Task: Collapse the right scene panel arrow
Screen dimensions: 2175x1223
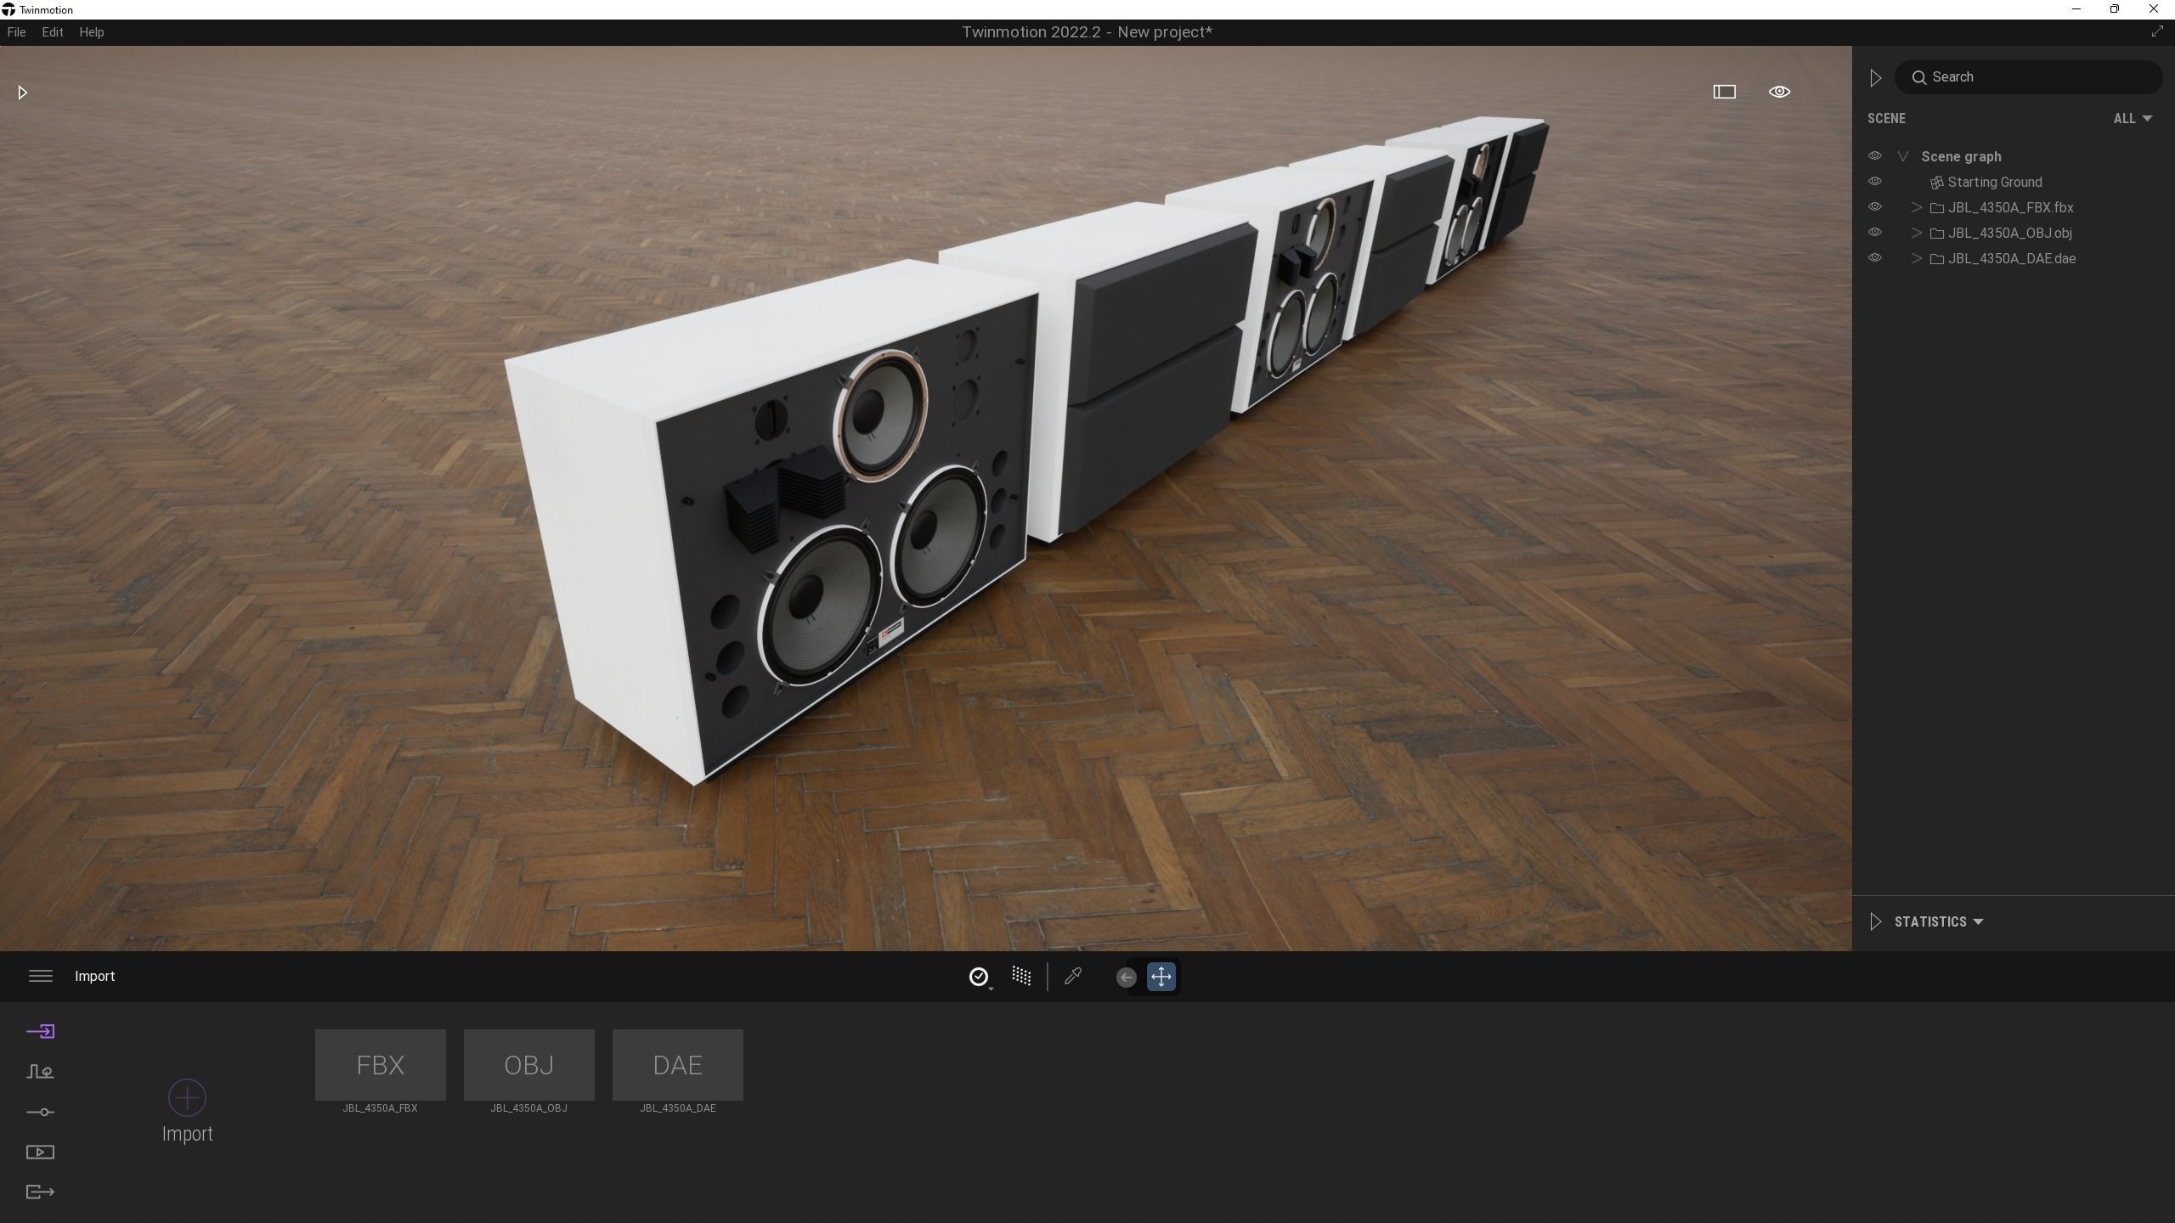Action: [1875, 78]
